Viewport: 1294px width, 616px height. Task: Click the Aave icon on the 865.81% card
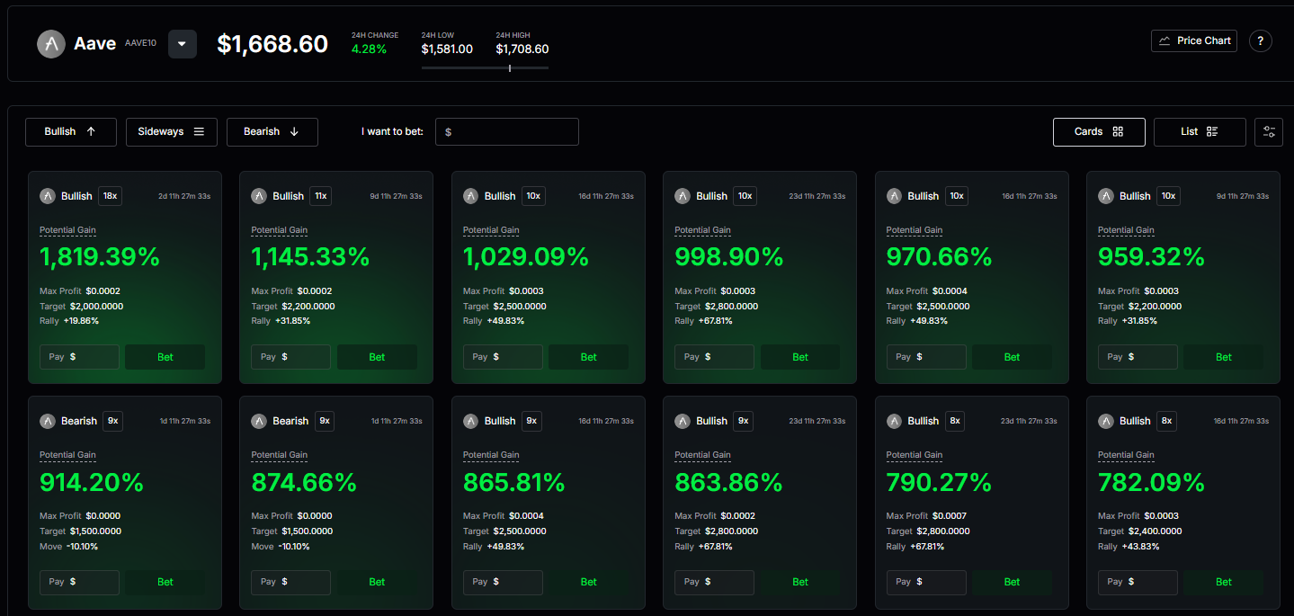[471, 421]
